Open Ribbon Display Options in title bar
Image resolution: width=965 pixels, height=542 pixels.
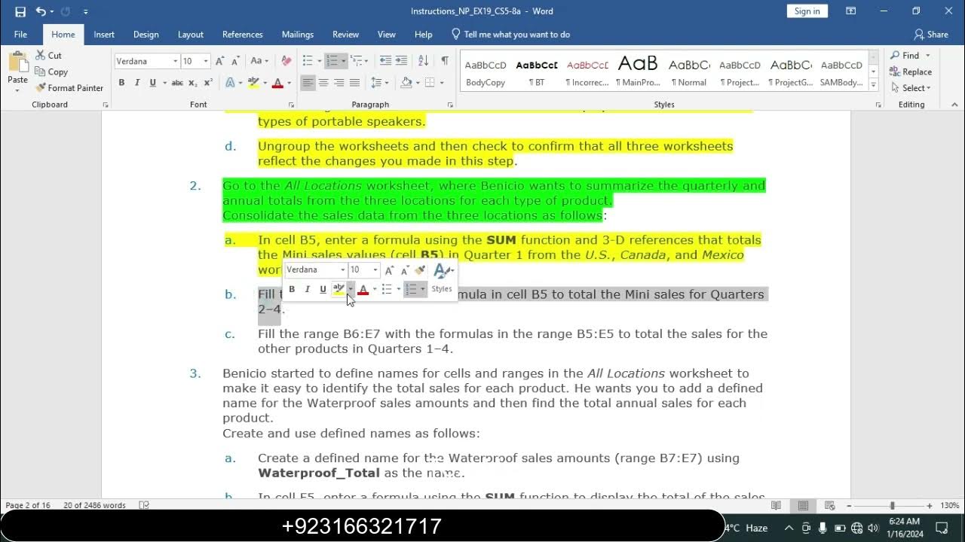tap(851, 11)
